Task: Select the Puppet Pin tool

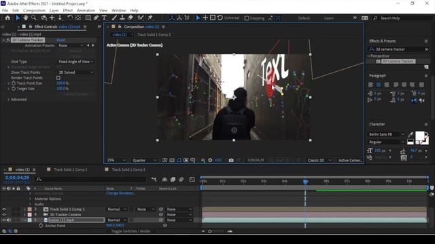Action: coord(150,18)
